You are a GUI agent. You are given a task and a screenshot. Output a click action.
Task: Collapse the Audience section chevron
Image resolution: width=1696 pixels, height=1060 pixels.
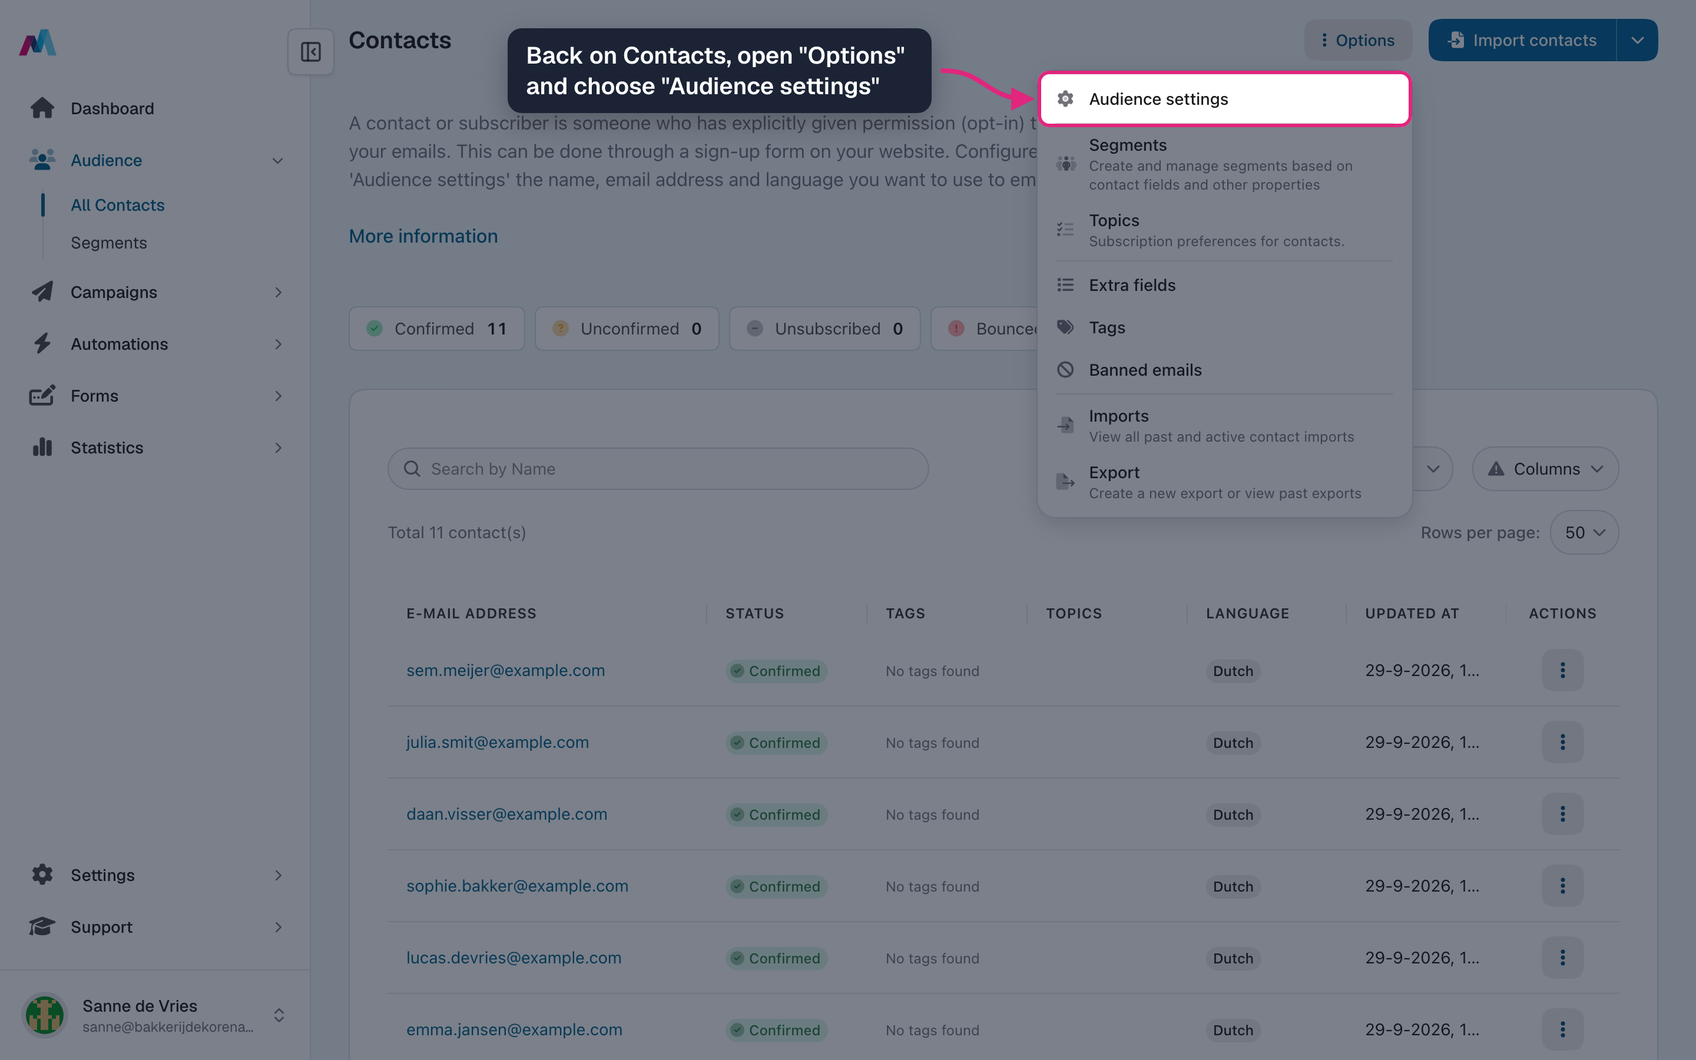point(277,161)
